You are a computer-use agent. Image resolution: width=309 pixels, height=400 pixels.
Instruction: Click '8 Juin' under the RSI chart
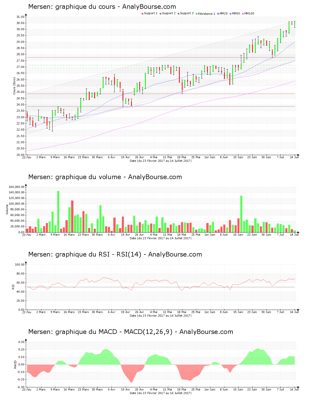point(224,312)
